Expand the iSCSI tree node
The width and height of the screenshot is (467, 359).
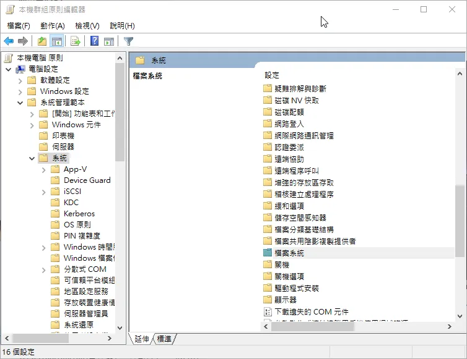(x=43, y=192)
